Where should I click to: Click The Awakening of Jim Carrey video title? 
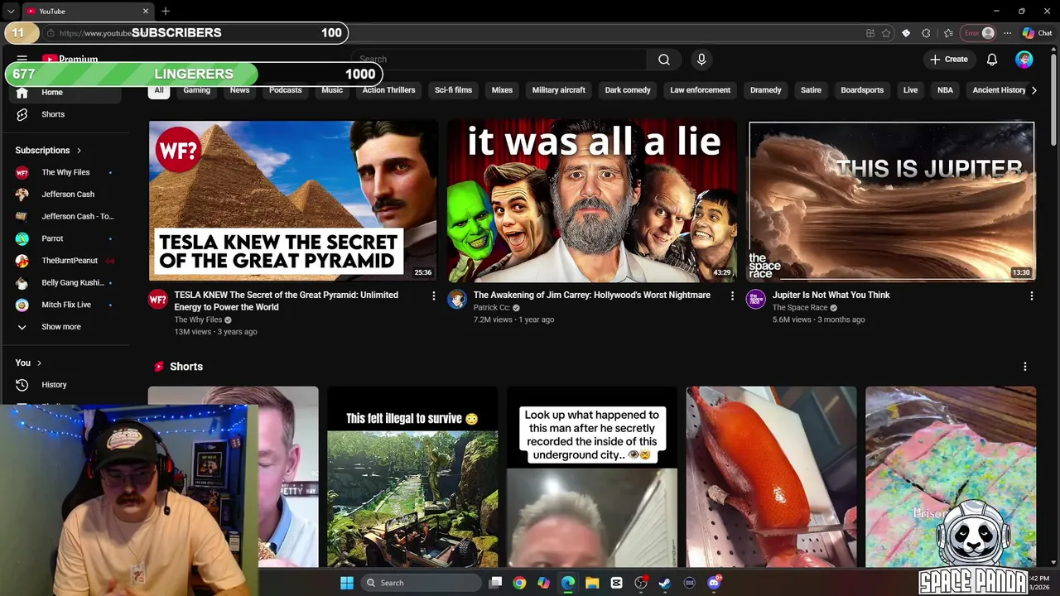click(591, 296)
